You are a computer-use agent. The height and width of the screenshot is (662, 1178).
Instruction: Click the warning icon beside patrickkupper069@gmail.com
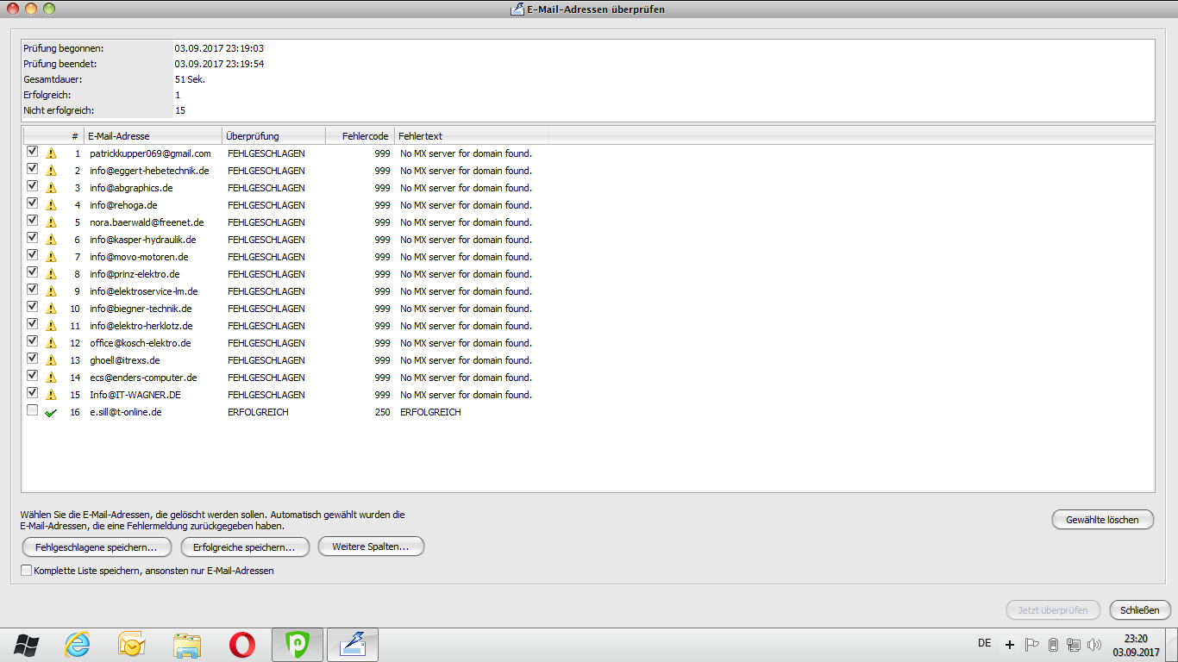(x=51, y=153)
